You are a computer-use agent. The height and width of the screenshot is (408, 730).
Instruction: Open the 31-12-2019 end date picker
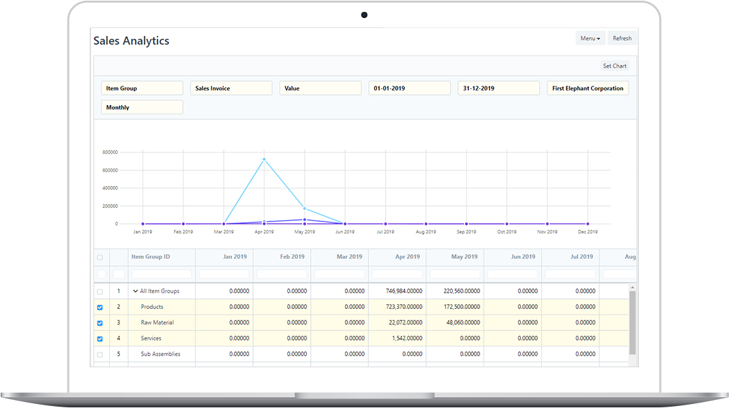(498, 88)
